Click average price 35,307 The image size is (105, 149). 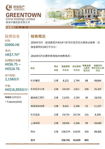point(98,89)
